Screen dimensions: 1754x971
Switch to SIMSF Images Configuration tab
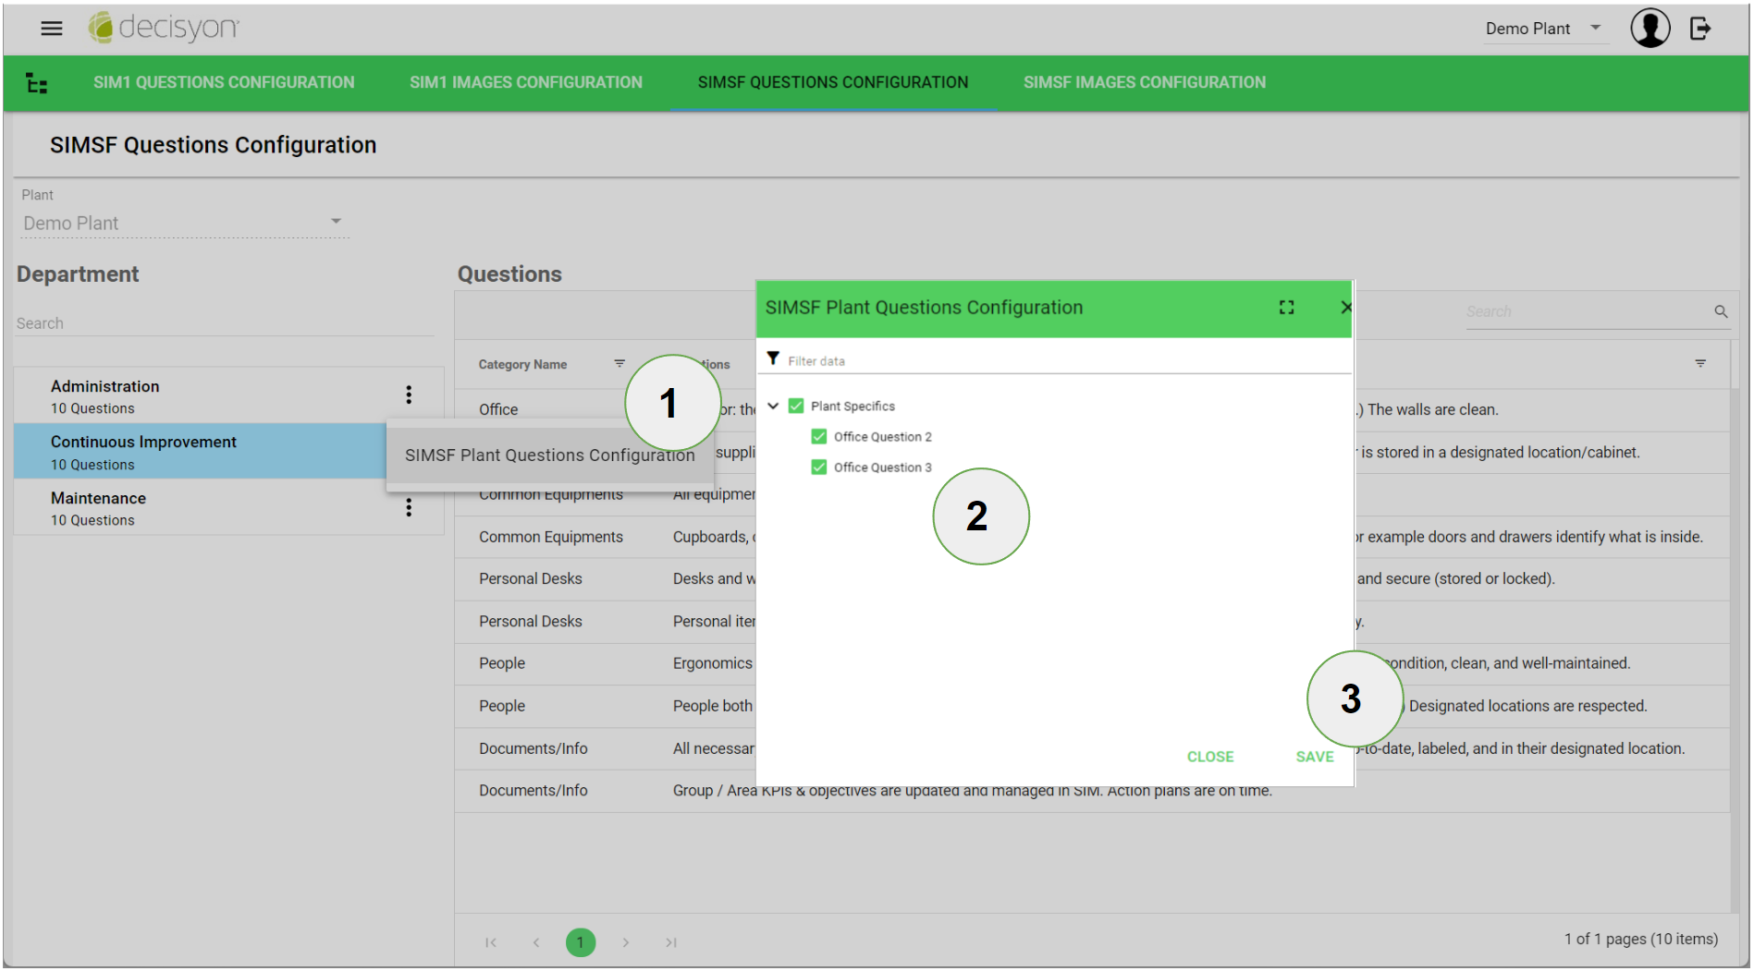coord(1145,82)
